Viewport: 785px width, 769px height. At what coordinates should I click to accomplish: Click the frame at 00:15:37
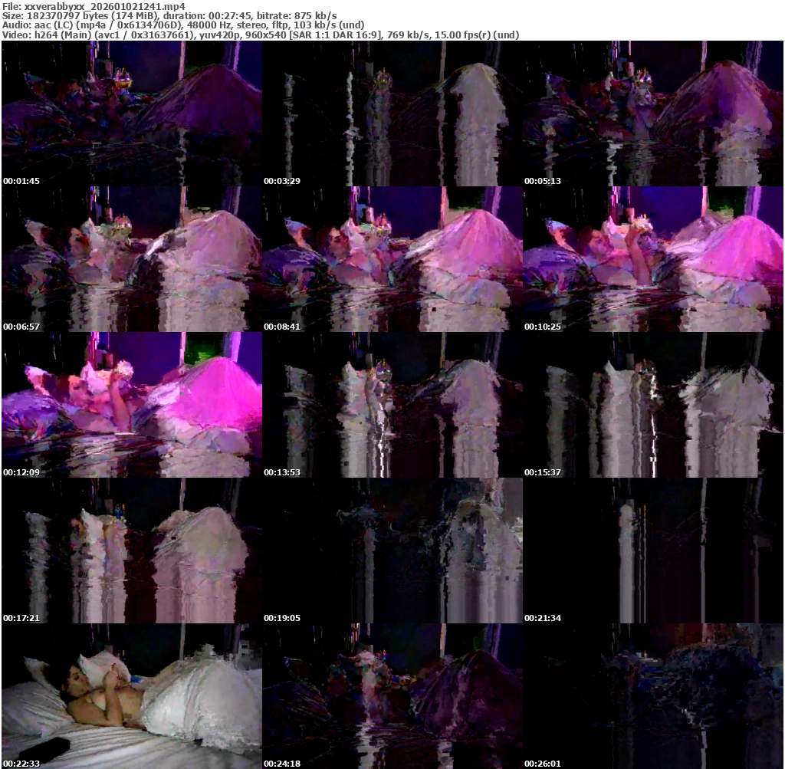click(653, 405)
